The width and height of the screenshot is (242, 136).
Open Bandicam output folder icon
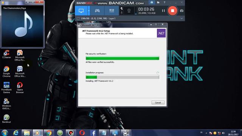[158, 2]
